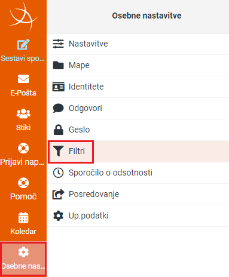Click the Sporočilo o odsotnosti clock icon

pyautogui.click(x=58, y=173)
